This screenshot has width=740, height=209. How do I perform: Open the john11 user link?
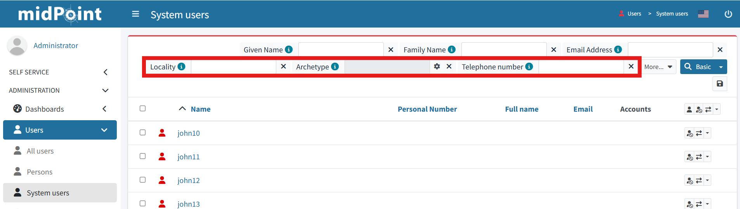tap(189, 157)
